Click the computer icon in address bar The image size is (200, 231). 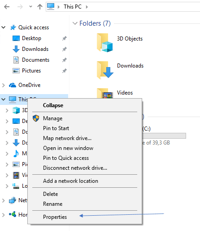51,7
